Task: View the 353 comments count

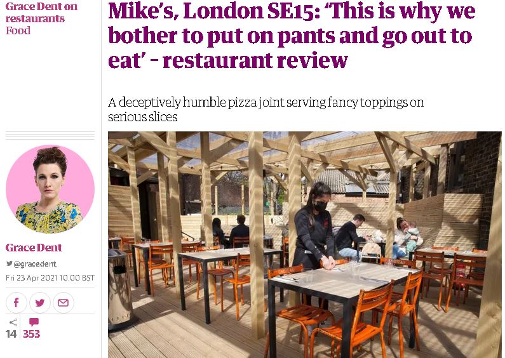Action: coord(31,334)
